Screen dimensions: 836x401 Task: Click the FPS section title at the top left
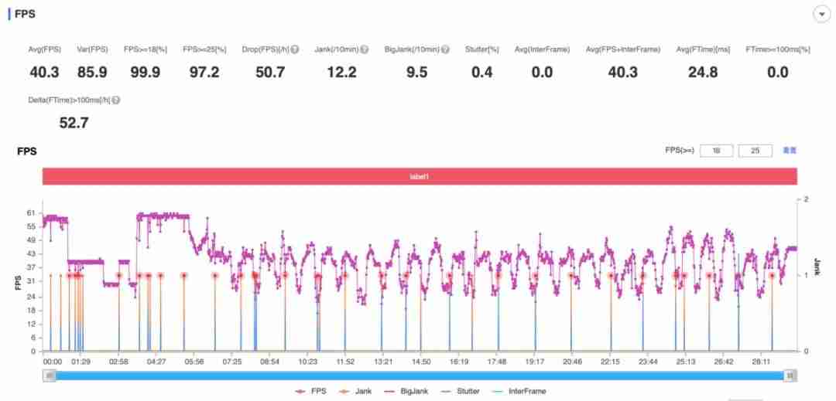click(x=25, y=15)
